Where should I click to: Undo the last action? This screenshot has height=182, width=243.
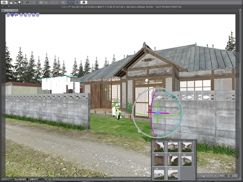click(27, 3)
